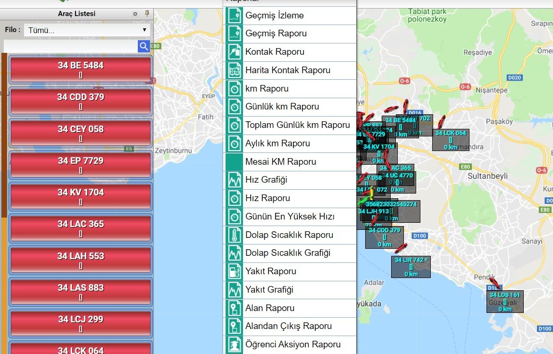Select Yakıt Grafiği menu entry
The width and height of the screenshot is (553, 354).
tap(290, 290)
